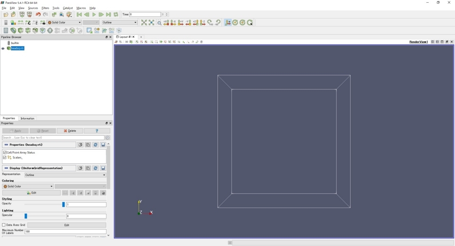Screen dimensions: 455x246
Task: Click the Zoom to Box magnifier icon
Action: click(159, 23)
